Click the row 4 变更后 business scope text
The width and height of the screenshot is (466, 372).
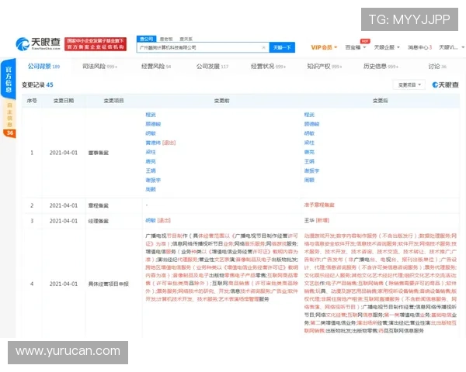coord(380,283)
